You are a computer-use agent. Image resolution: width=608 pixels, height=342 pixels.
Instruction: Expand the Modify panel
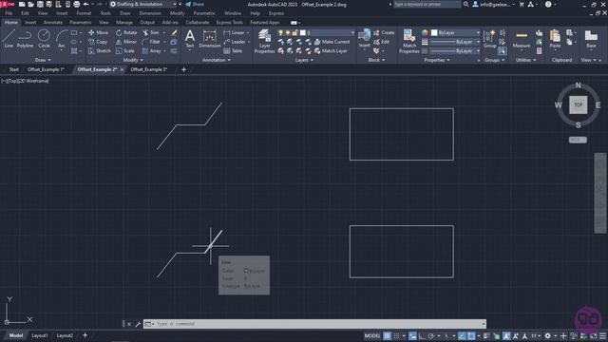(133, 60)
